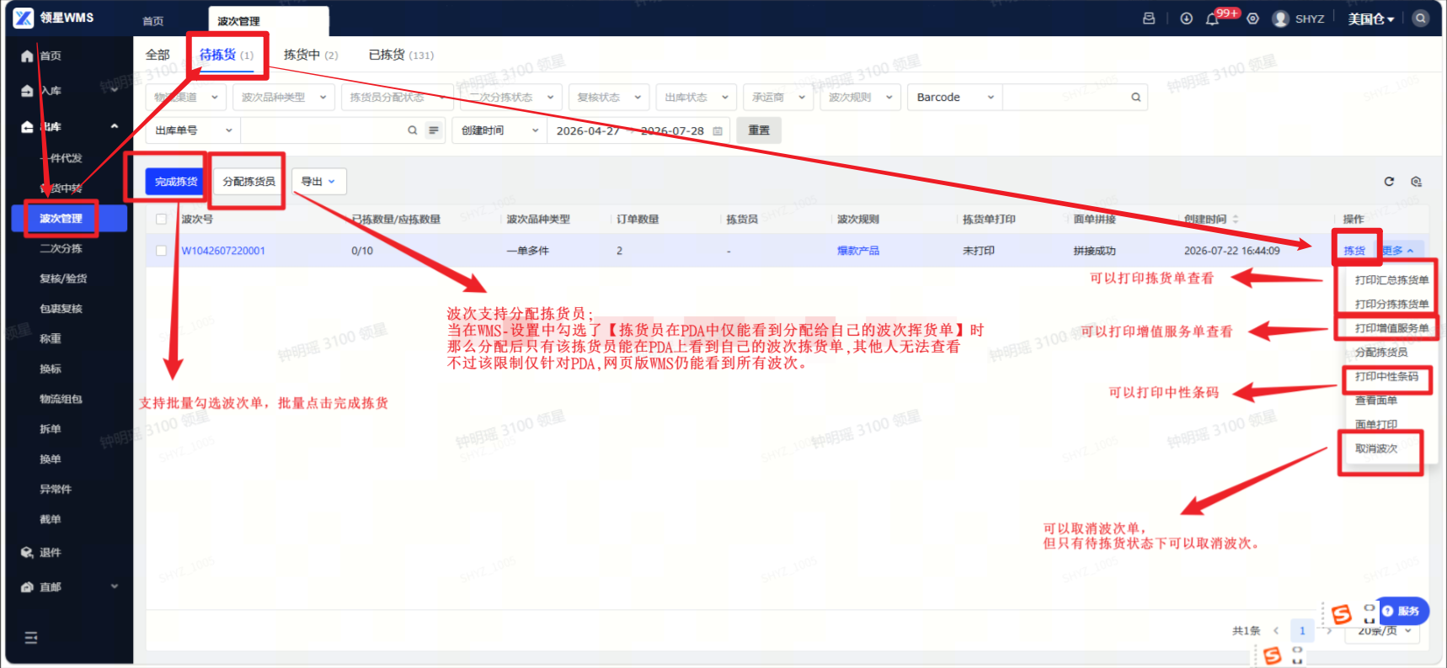Open the 承运商 filter dropdown
The image size is (1447, 668).
[779, 98]
